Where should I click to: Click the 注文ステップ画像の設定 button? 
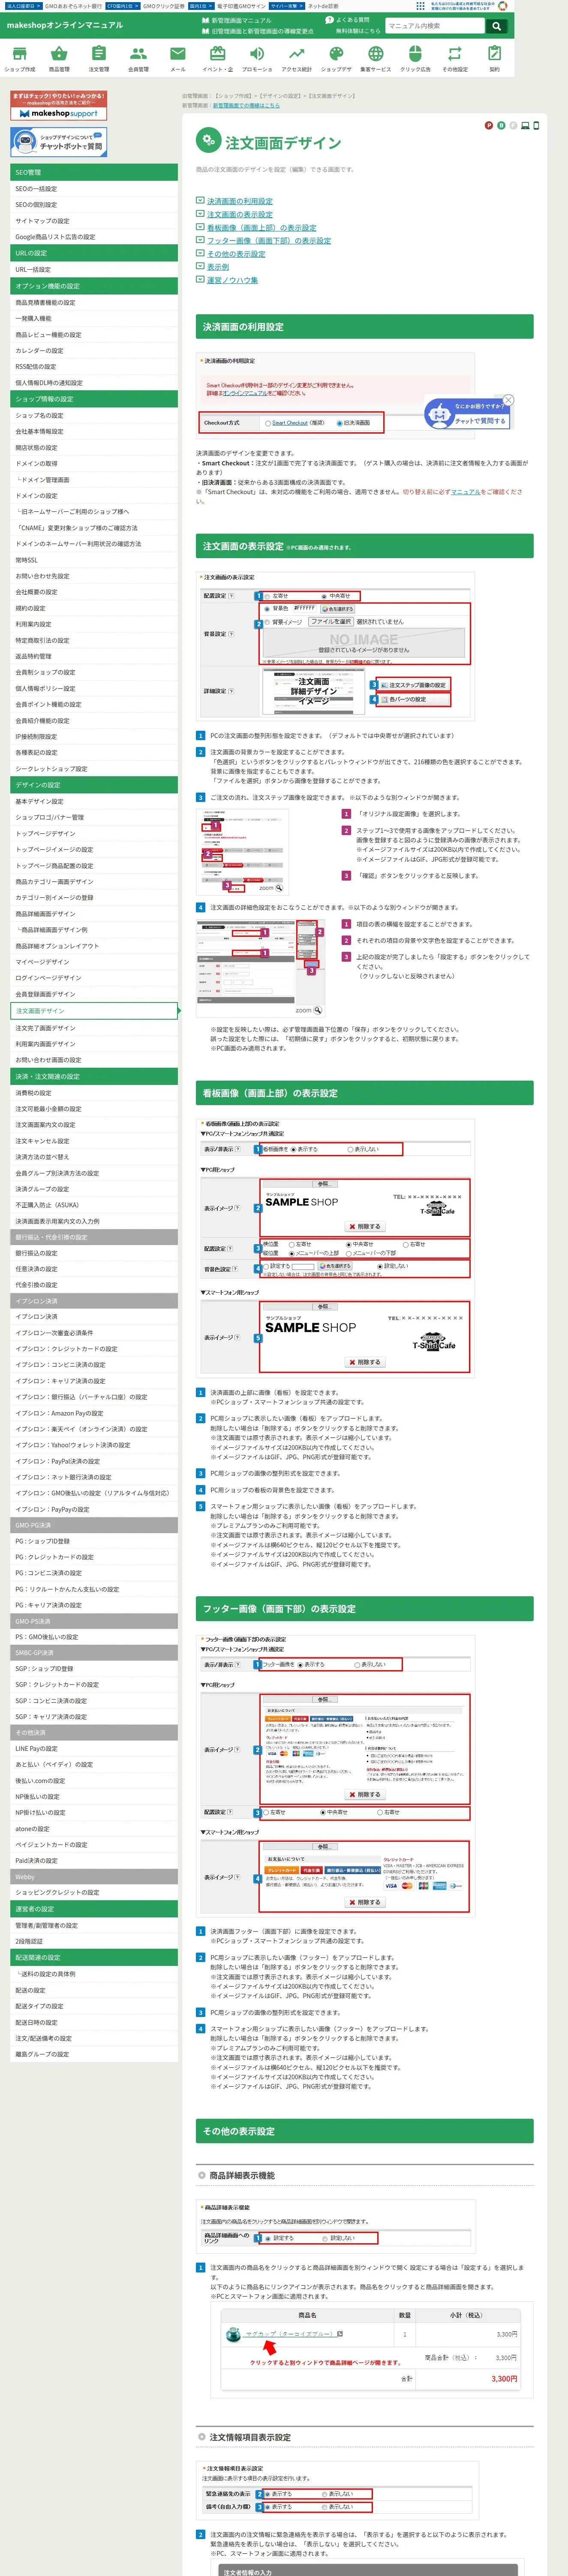(x=413, y=685)
